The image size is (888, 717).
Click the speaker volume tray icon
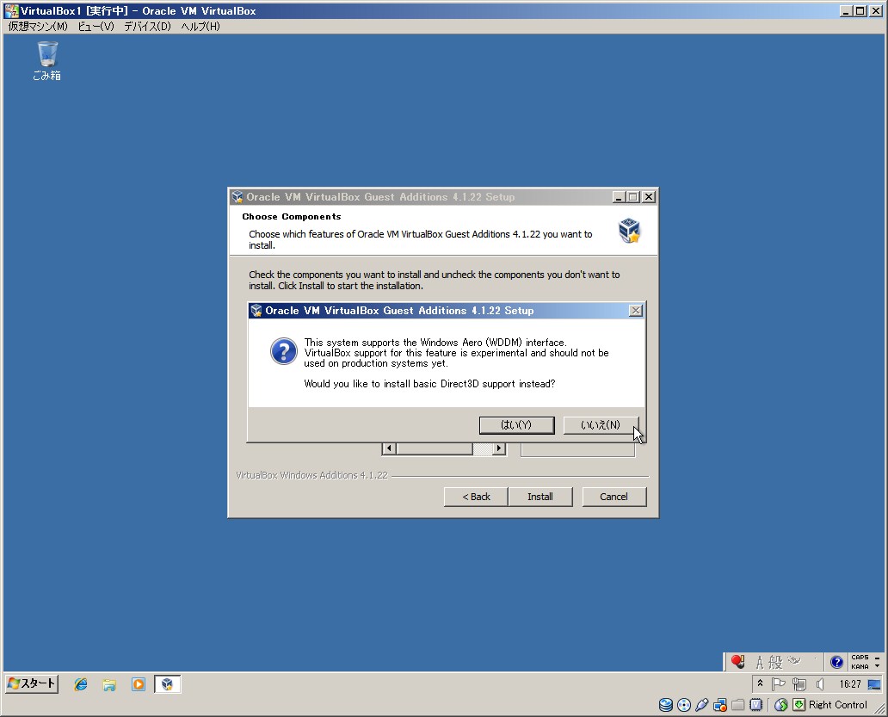819,684
